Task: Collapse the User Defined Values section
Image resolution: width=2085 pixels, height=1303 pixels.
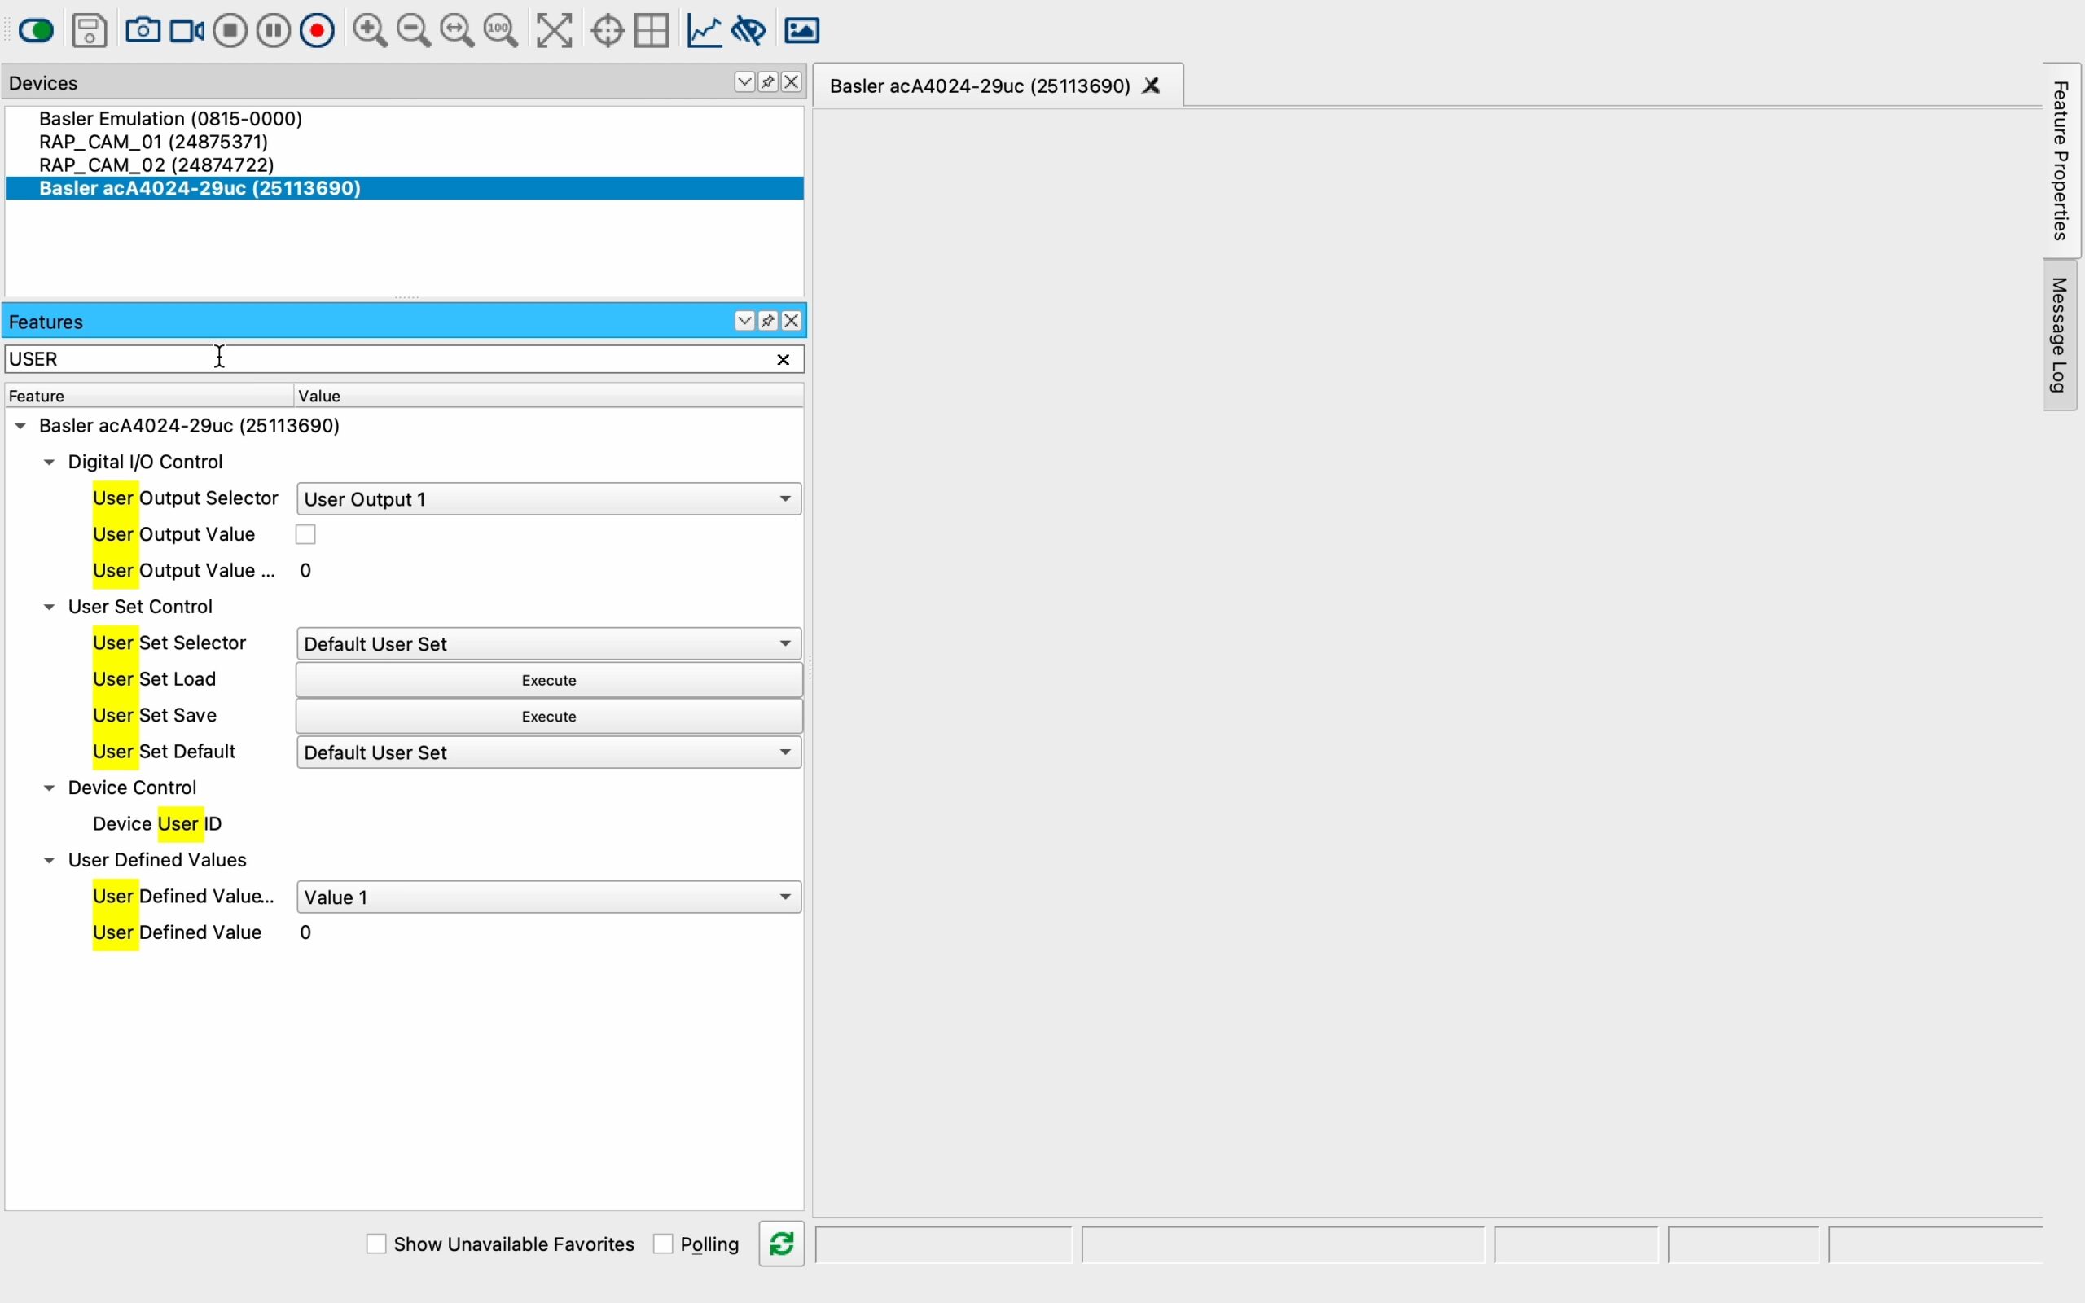Action: 48,858
